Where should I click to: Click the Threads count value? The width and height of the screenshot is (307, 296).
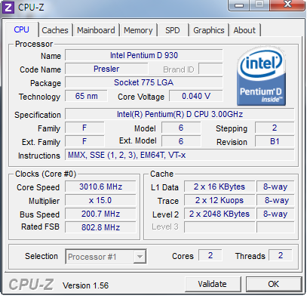click(281, 255)
